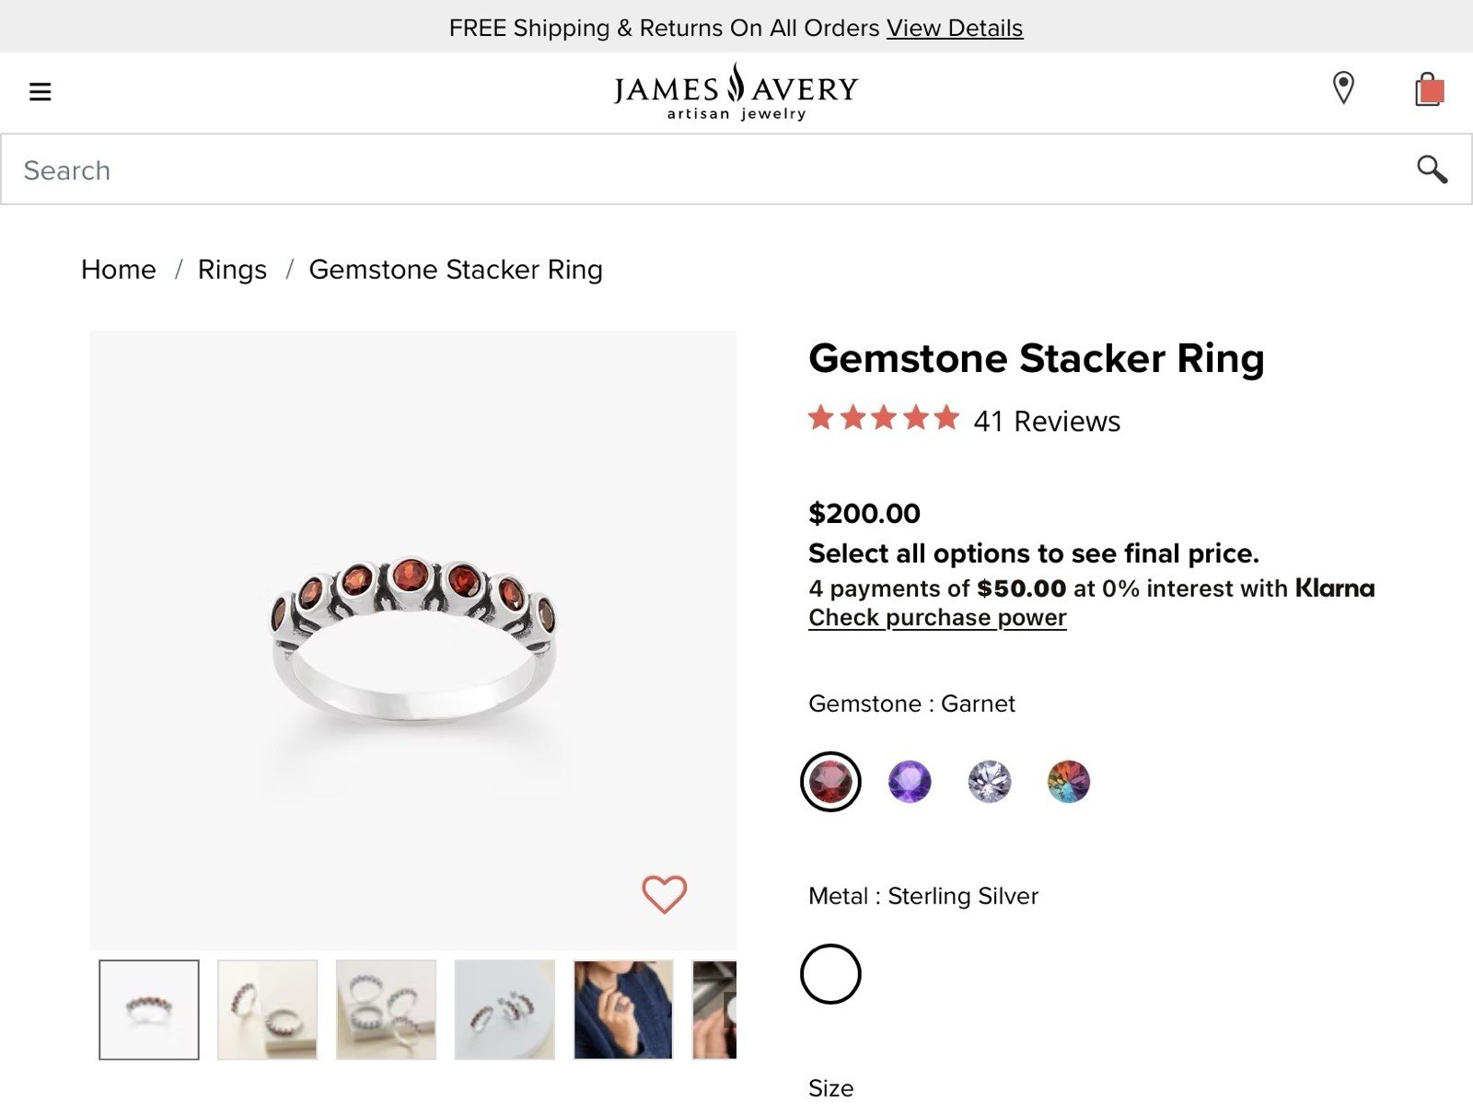This screenshot has width=1473, height=1116.
Task: Select the Garnet gemstone swatch
Action: coord(830,782)
